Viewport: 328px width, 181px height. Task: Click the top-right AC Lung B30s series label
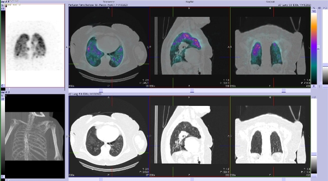click(295, 5)
